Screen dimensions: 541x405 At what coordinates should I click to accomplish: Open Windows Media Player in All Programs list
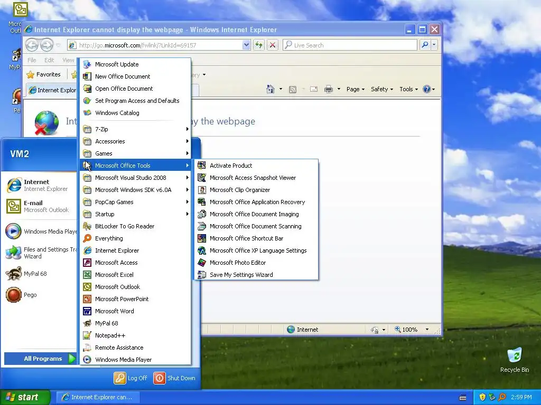click(x=135, y=360)
